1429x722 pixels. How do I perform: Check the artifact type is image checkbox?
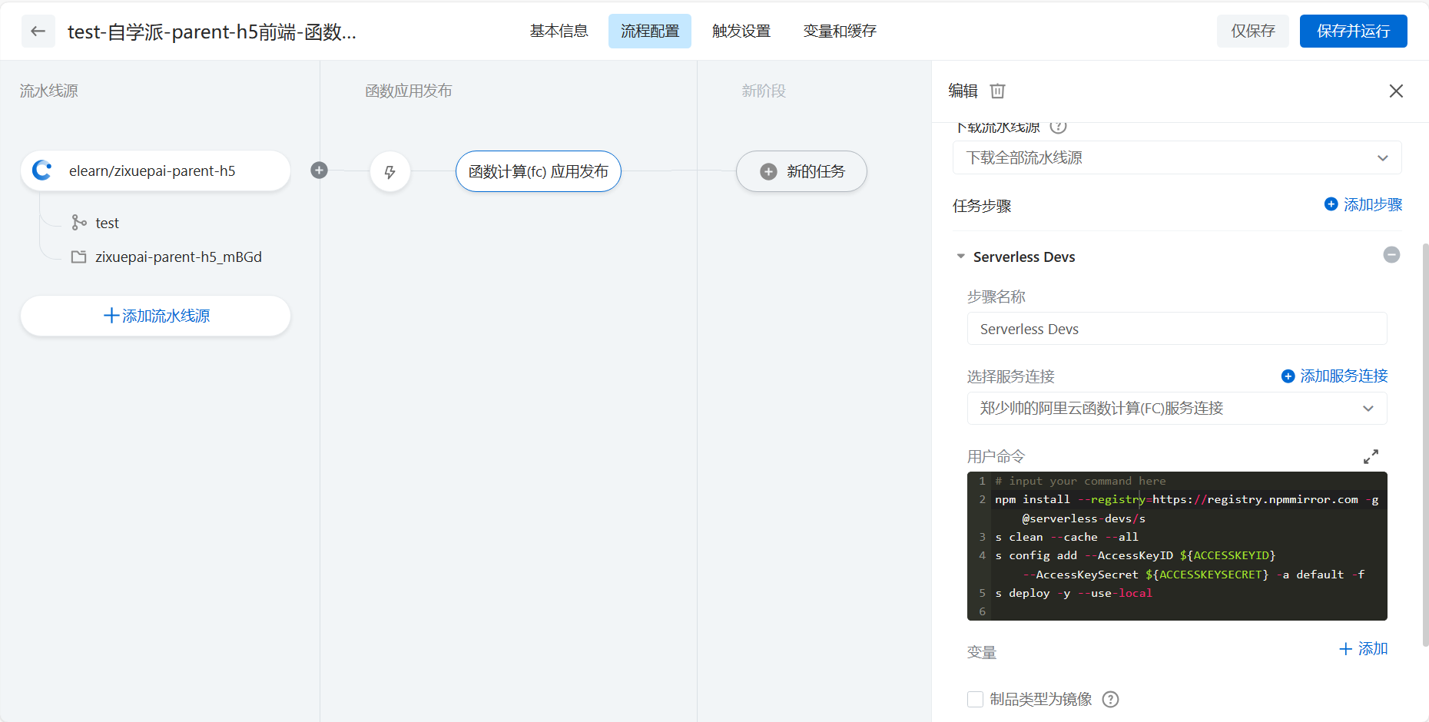pyautogui.click(x=975, y=699)
